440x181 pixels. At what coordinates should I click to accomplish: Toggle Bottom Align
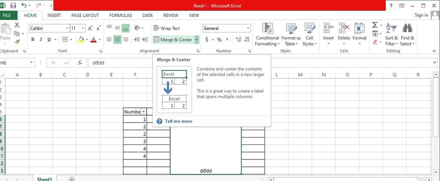coord(126,28)
